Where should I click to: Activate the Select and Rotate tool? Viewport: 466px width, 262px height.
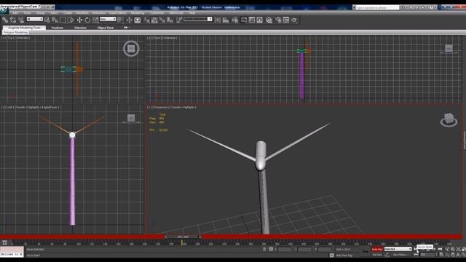tap(87, 20)
